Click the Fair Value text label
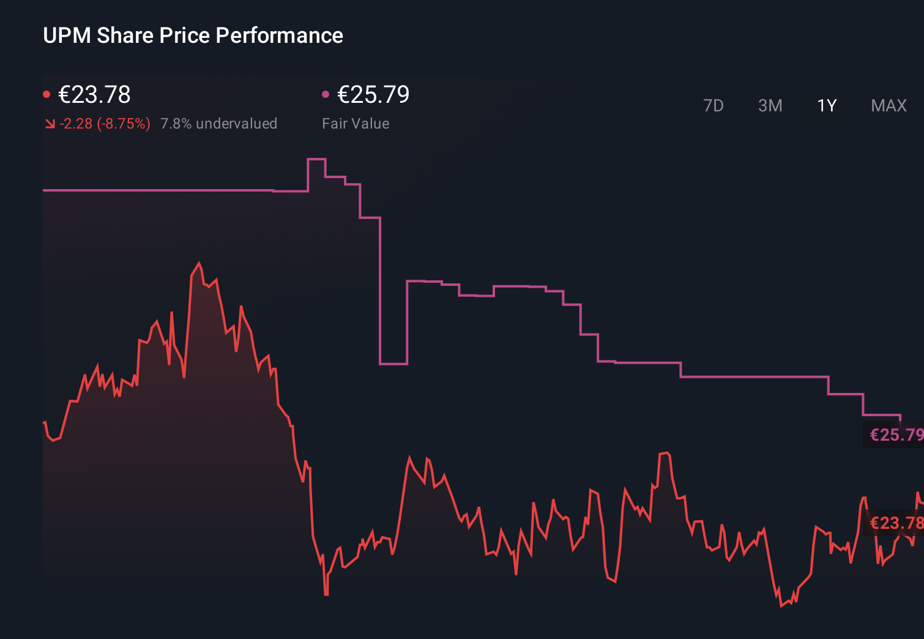Image resolution: width=924 pixels, height=639 pixels. [356, 123]
